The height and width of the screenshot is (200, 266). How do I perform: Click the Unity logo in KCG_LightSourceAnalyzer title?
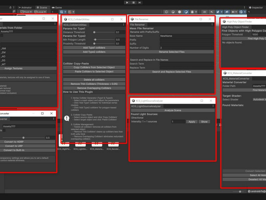pyautogui.click(x=133, y=101)
